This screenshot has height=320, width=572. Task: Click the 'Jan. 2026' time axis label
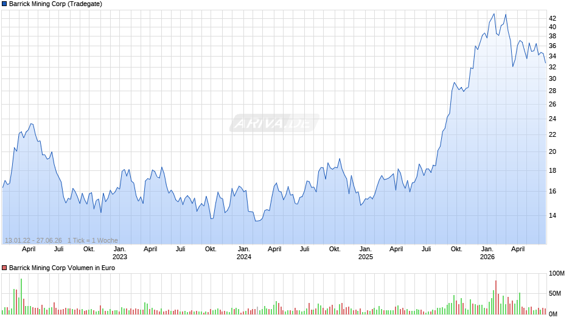coord(487,253)
